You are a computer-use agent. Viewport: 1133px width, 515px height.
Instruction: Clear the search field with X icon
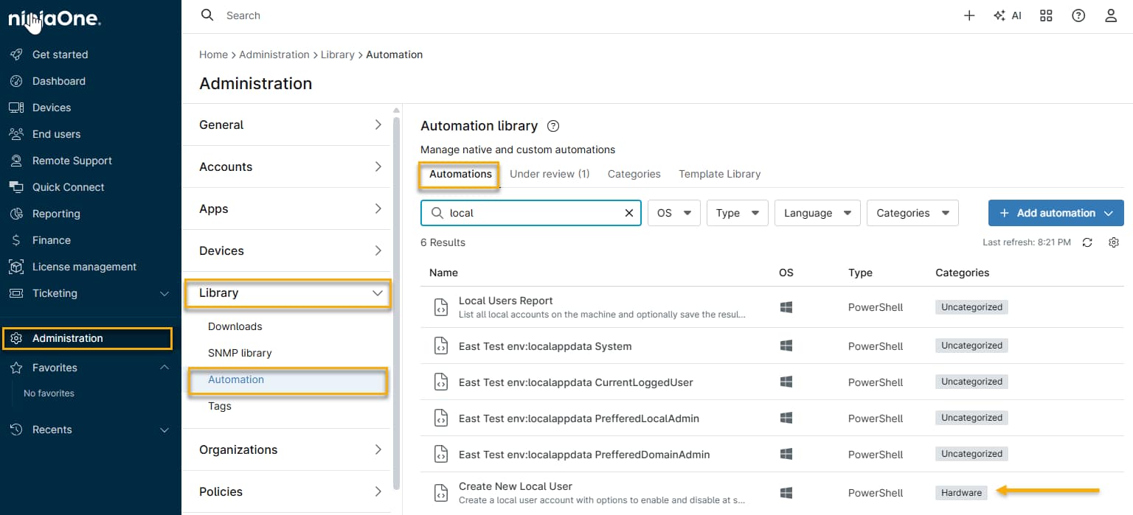629,213
